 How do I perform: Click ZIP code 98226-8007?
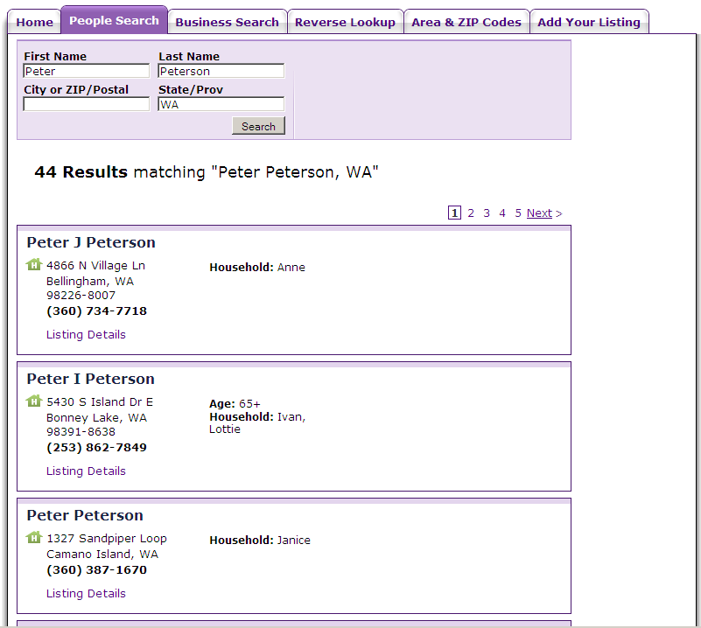(81, 296)
